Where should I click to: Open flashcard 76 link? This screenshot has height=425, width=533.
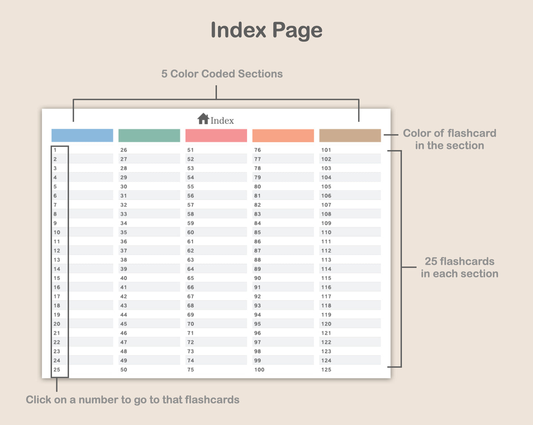257,150
